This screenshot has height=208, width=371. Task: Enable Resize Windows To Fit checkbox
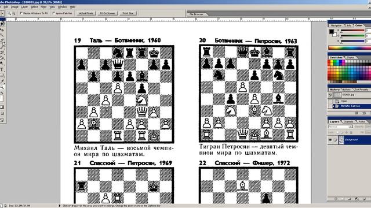pos(21,13)
